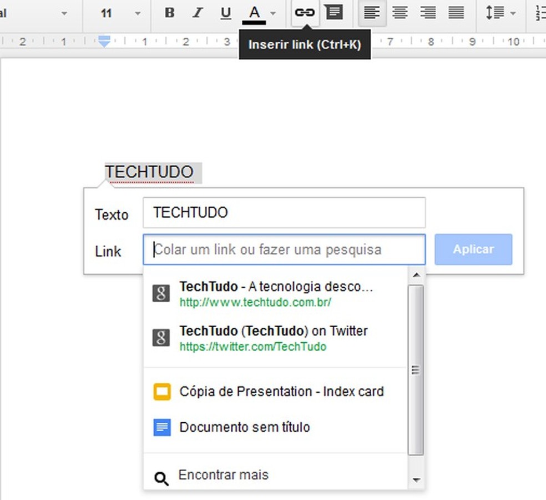Expand the text color dropdown arrow
The image size is (546, 500).
(272, 13)
